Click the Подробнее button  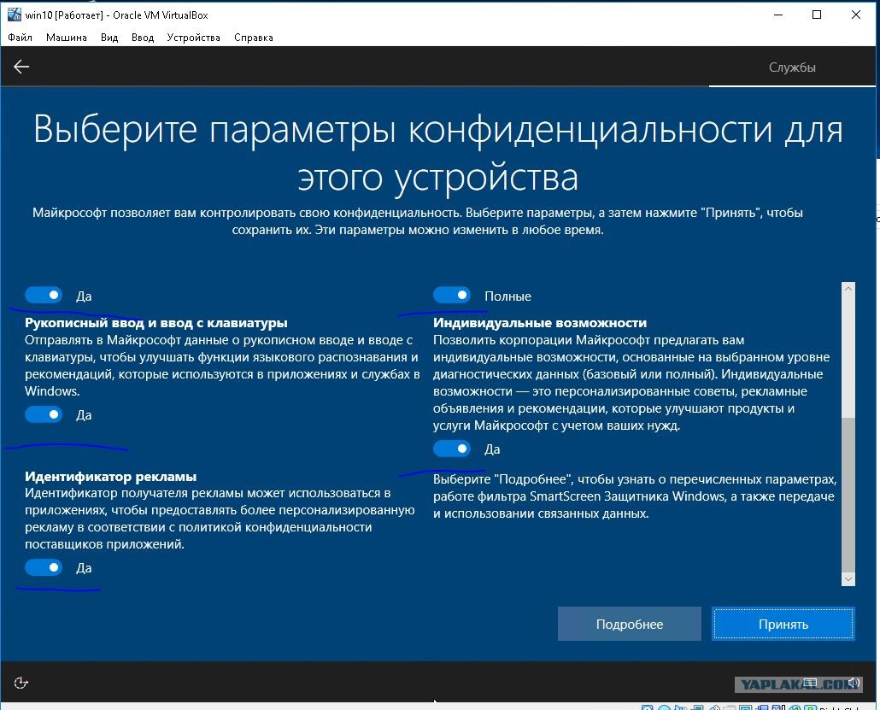629,624
